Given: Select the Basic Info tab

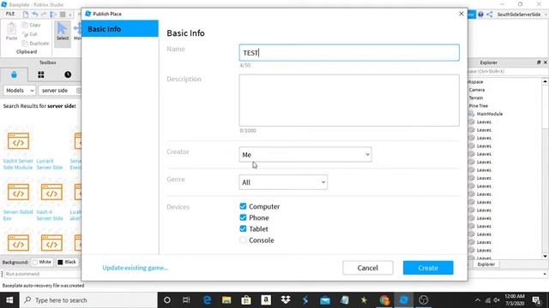Looking at the screenshot, I should pyautogui.click(x=120, y=29).
